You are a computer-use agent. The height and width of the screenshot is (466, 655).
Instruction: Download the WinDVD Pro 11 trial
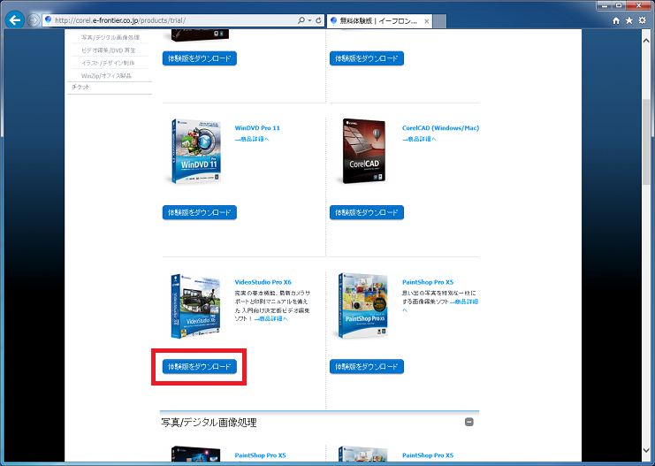200,212
